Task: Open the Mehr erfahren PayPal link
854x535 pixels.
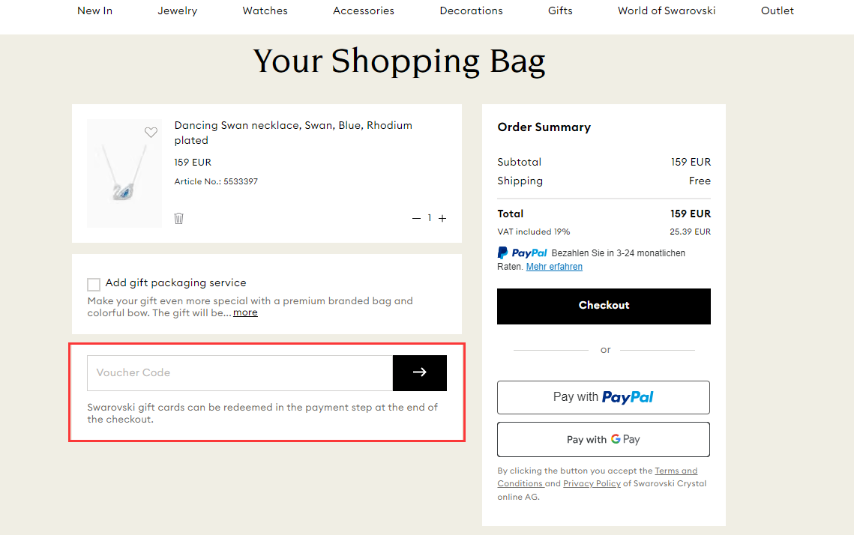Action: tap(554, 267)
